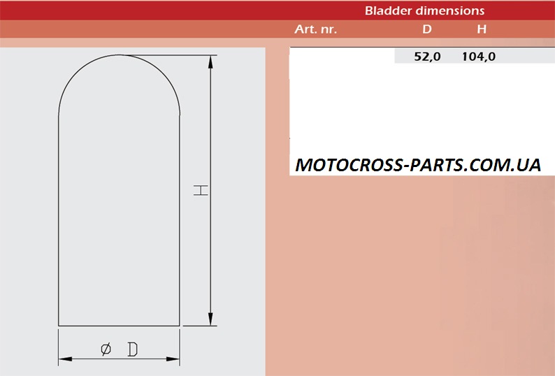The width and height of the screenshot is (555, 376).
Task: Select the 104,0 height value cell
Action: (479, 57)
